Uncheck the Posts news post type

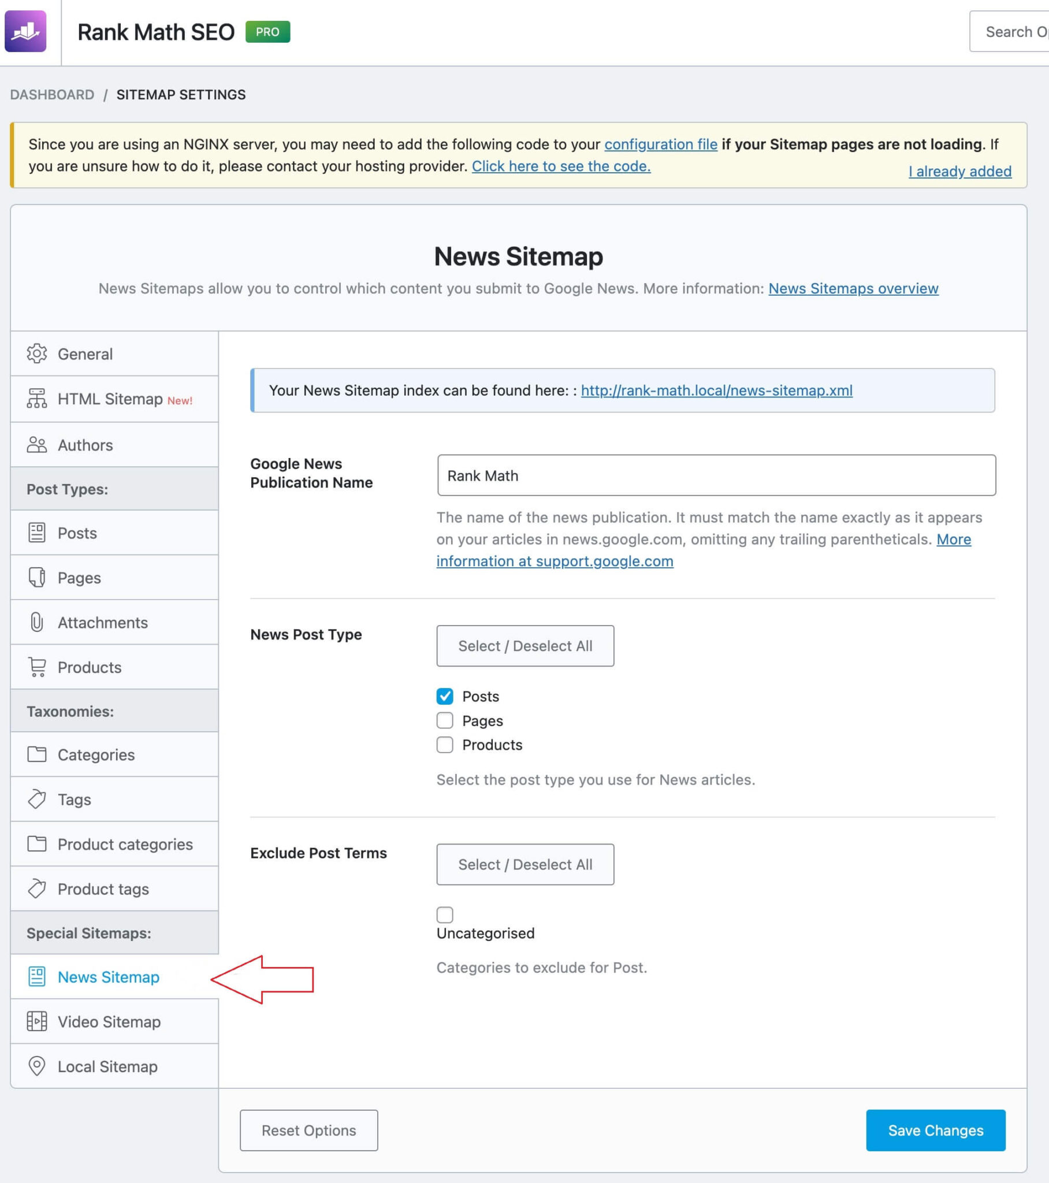click(x=445, y=695)
